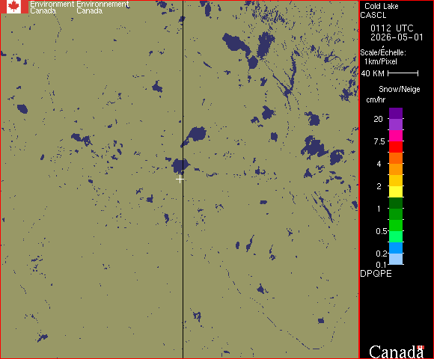This screenshot has height=359, width=434.
Task: Select the dark purple 20 cm/hr swatch
Action: (x=396, y=113)
